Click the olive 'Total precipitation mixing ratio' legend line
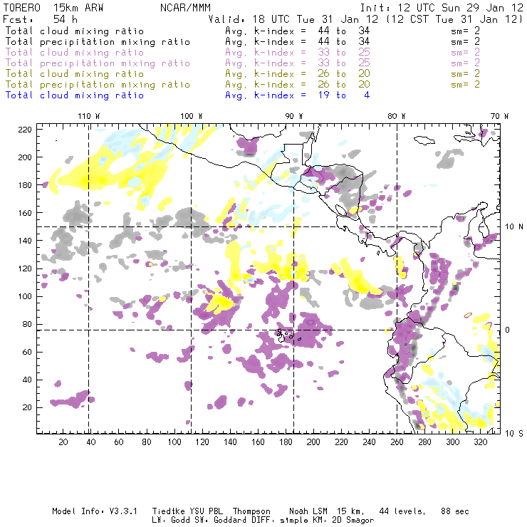The height and width of the screenshot is (527, 527). pos(98,85)
